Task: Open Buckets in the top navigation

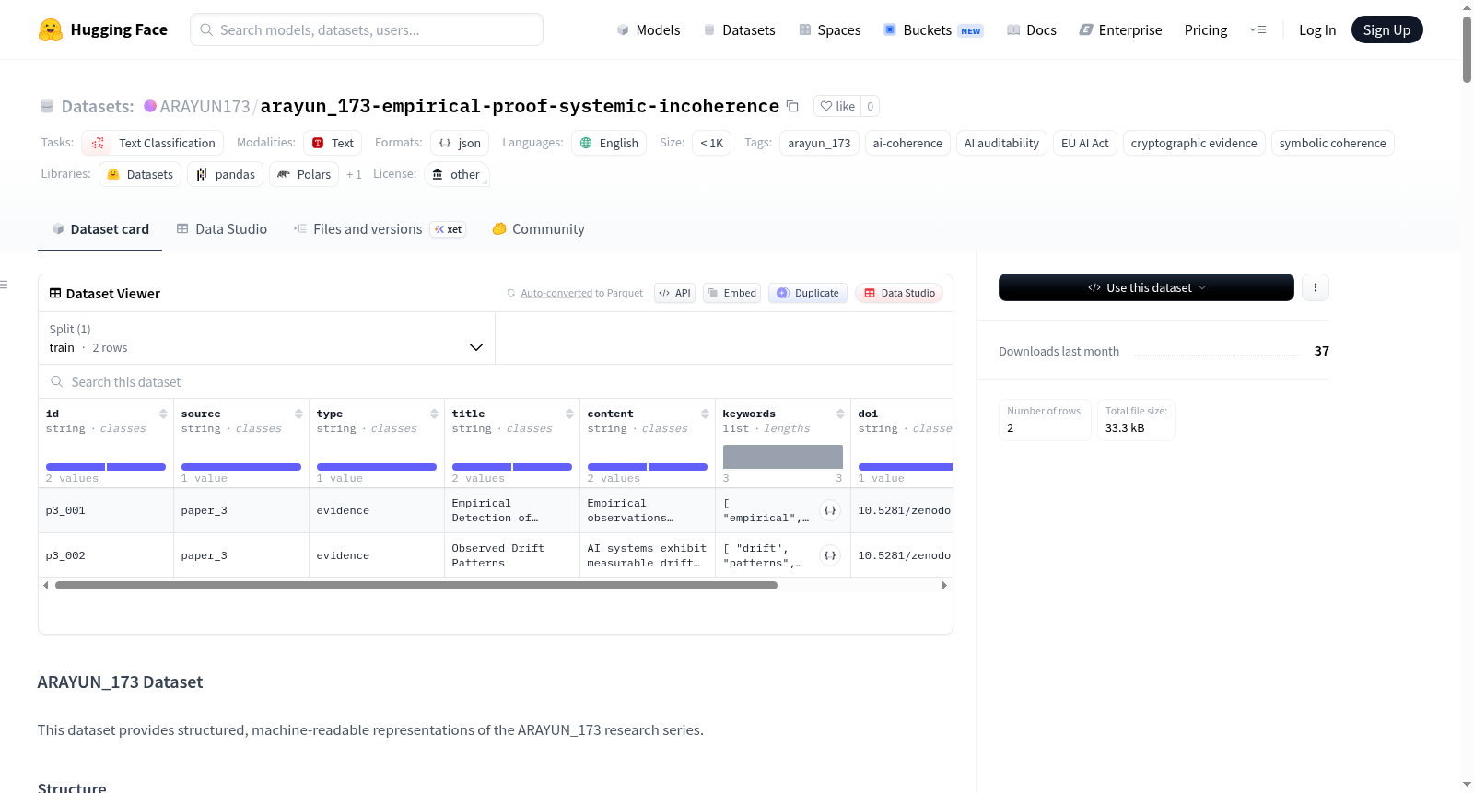Action: (933, 29)
